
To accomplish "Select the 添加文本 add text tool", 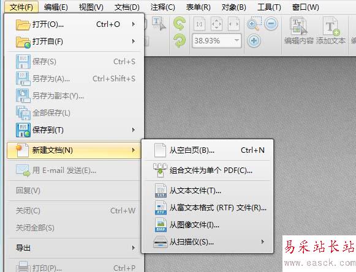I will [331, 31].
